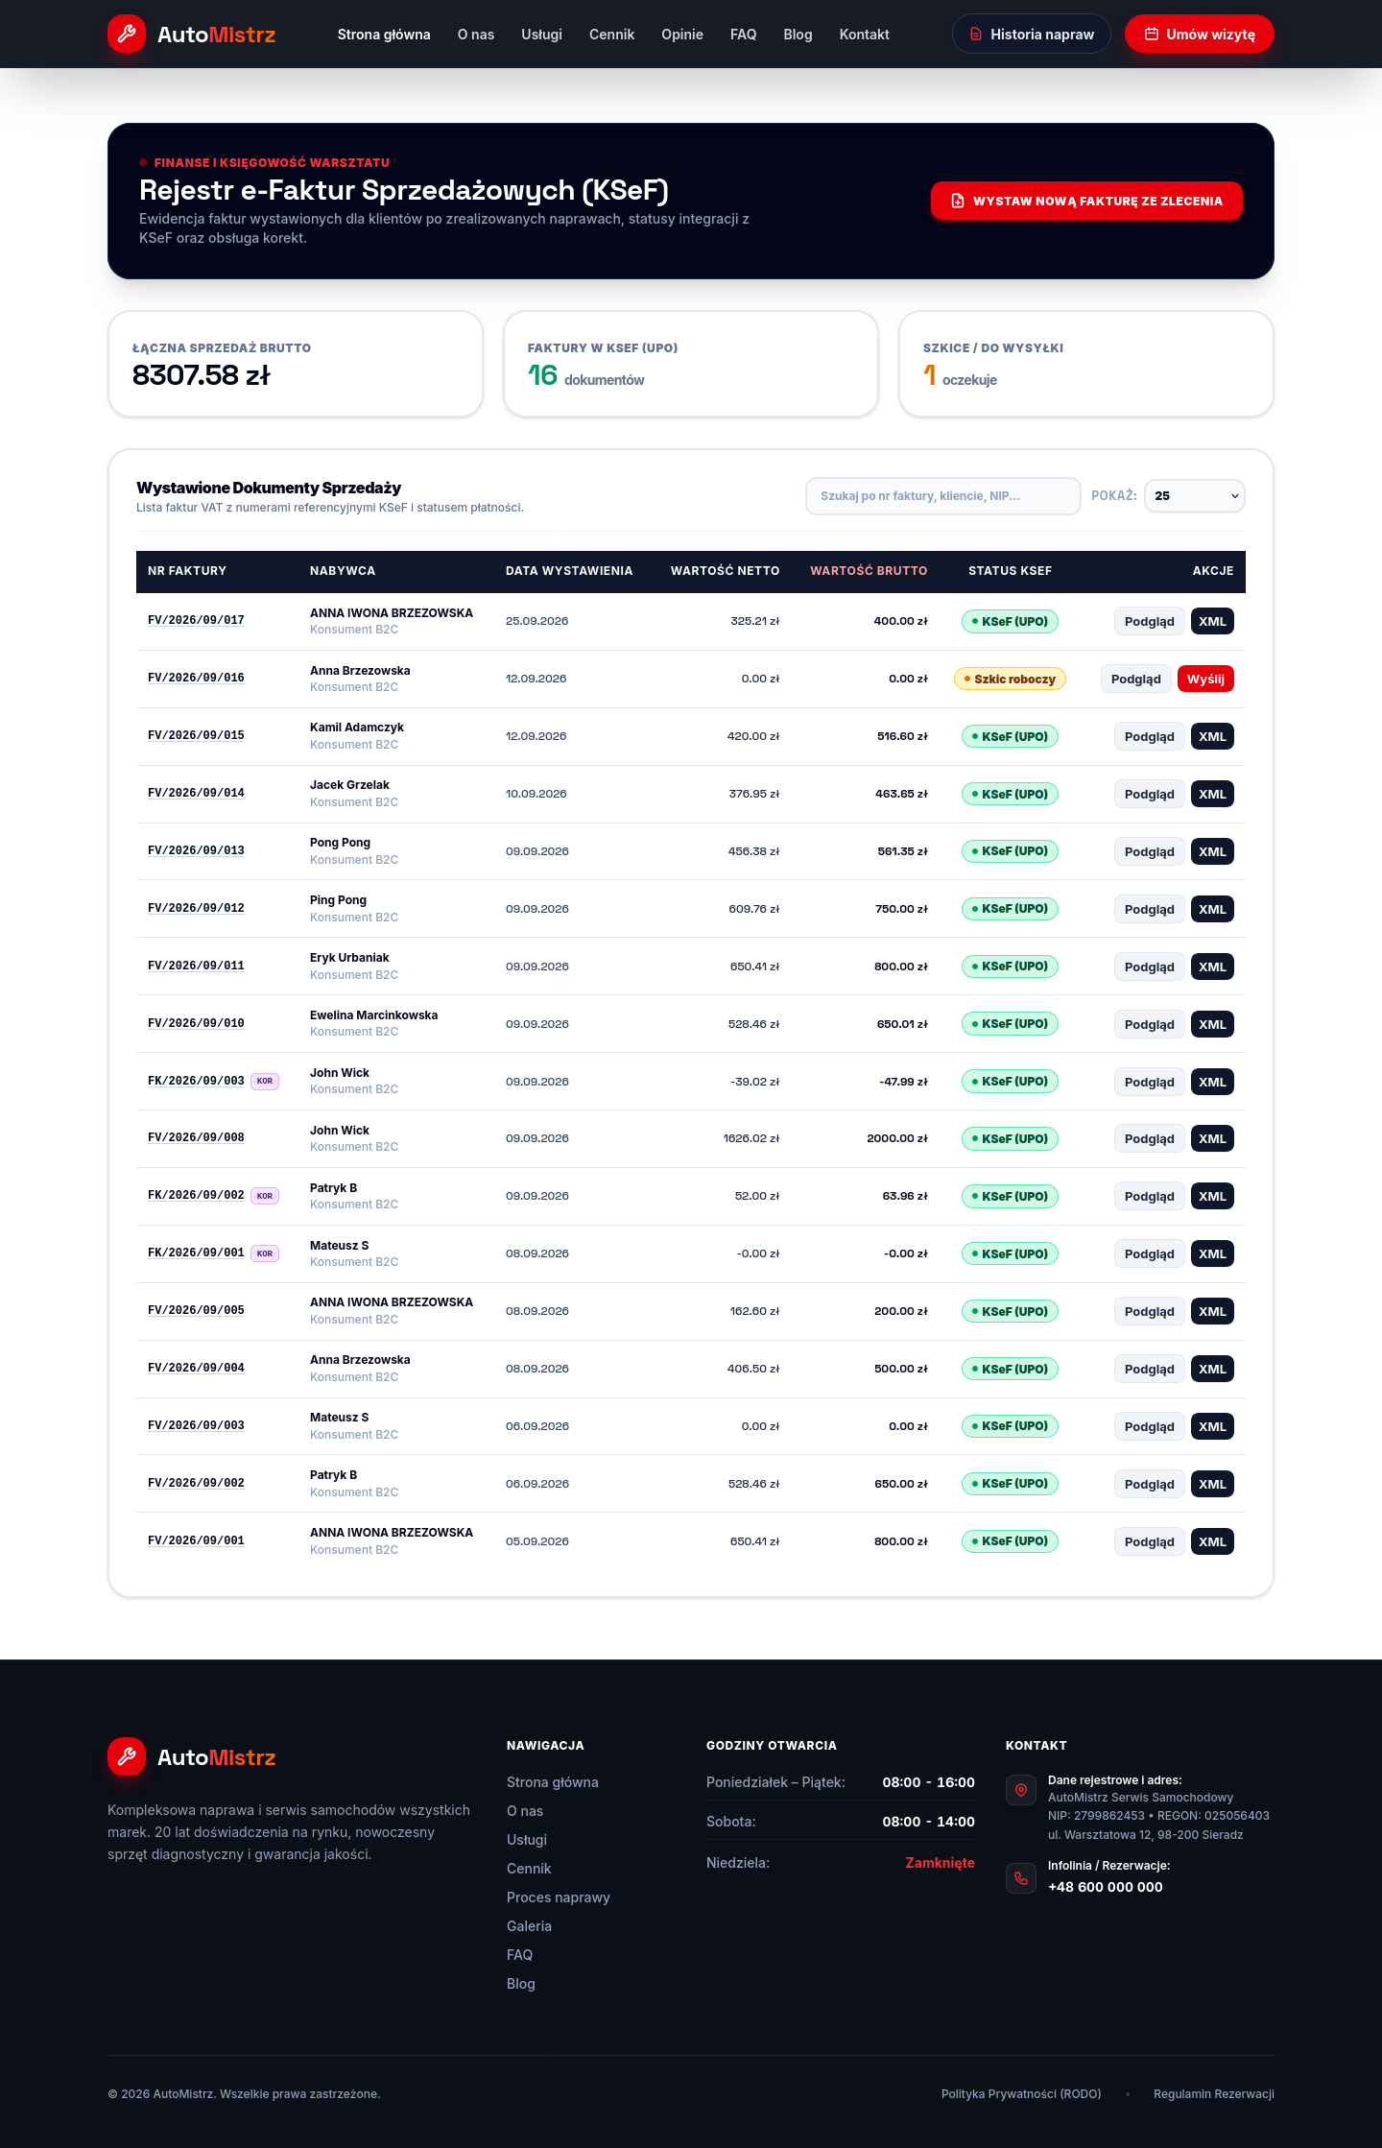Viewport: 1382px width, 2148px height.
Task: Open Polityka Prywatności (RODO) link
Action: [x=1021, y=2094]
